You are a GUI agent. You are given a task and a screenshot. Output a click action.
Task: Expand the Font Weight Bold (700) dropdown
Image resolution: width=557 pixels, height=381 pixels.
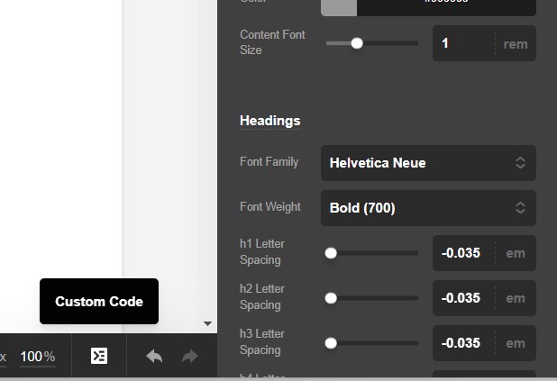coord(428,208)
